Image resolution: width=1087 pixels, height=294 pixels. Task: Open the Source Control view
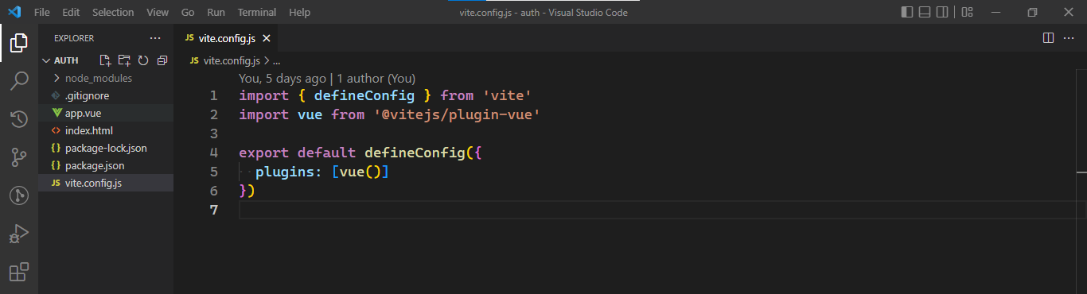19,157
